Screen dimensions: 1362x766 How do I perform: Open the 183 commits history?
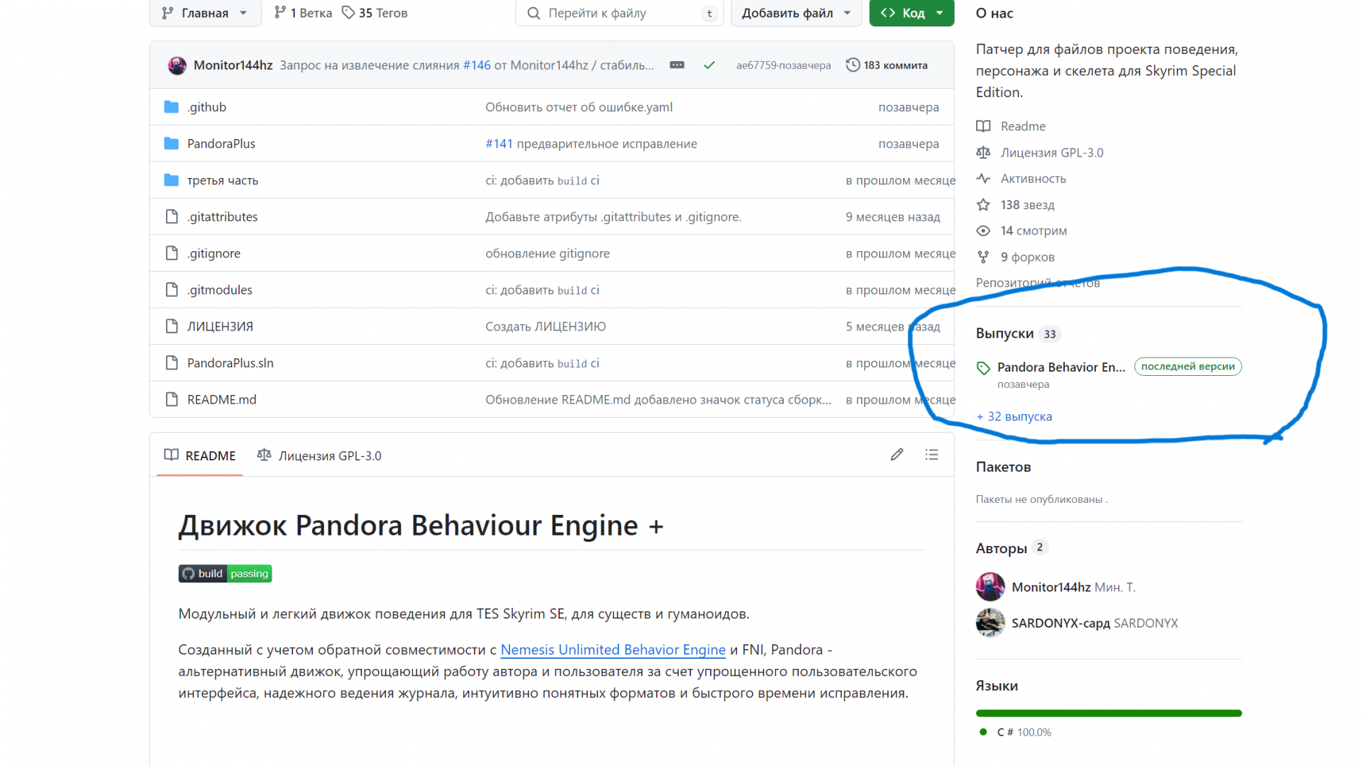tap(887, 65)
